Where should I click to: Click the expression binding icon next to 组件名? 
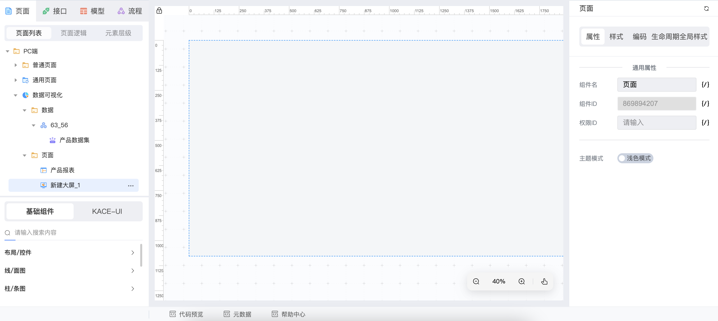[705, 85]
